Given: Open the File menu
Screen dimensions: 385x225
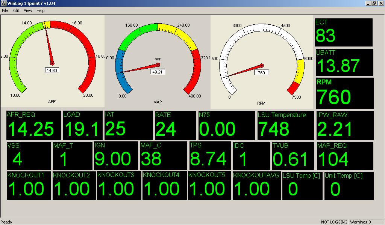Looking at the screenshot, I should (5, 10).
